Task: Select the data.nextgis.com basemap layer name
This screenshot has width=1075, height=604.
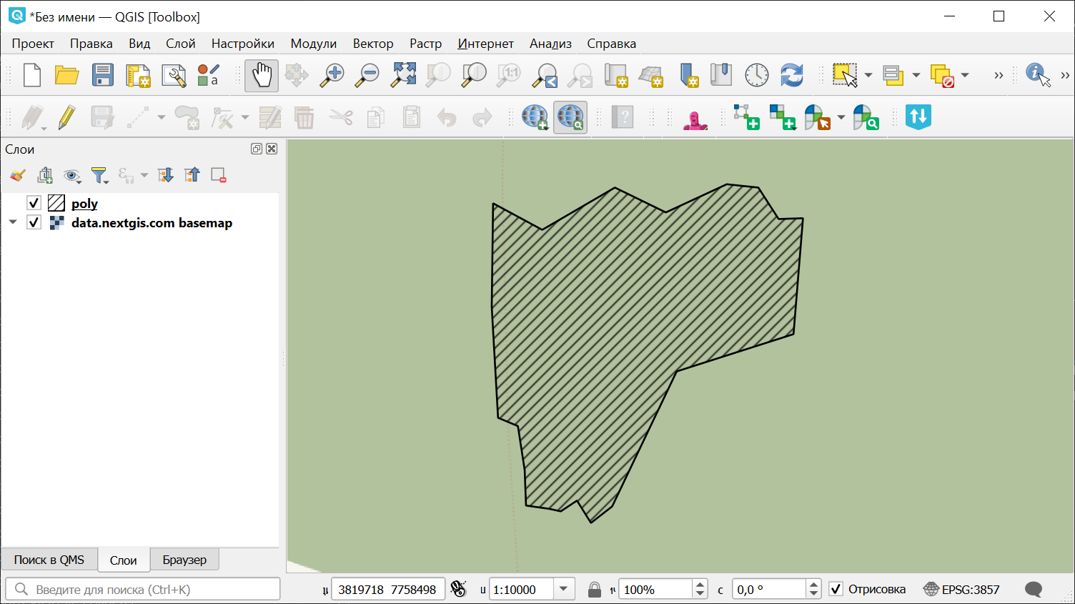Action: click(x=152, y=223)
